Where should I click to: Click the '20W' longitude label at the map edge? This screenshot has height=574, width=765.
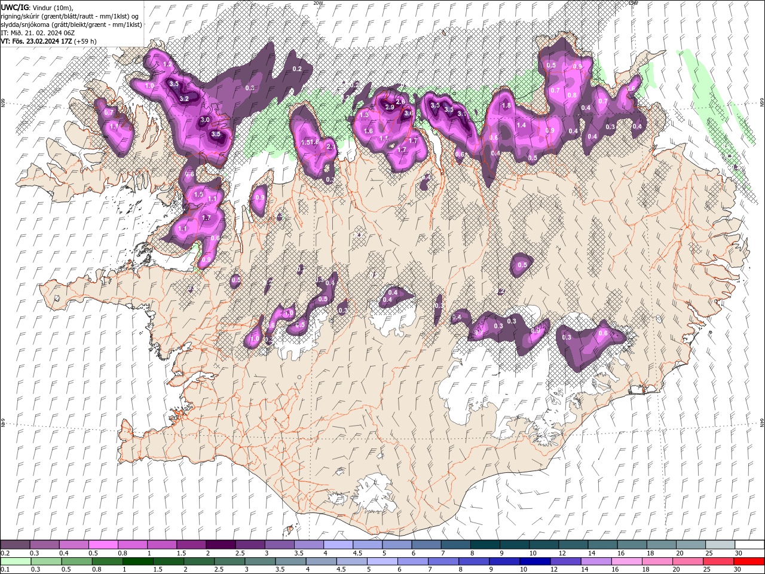pos(318,3)
